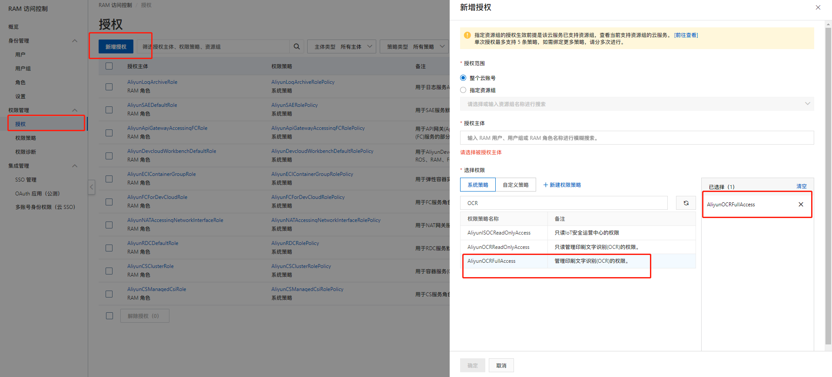
Task: Click the 新增授权 button
Action: coord(116,46)
